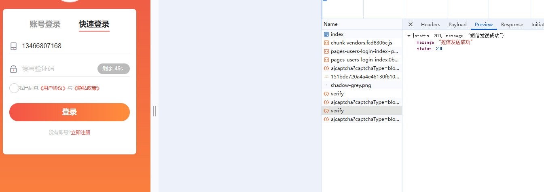Open the partially visible Initiator tab
544x192 pixels.
tap(538, 24)
